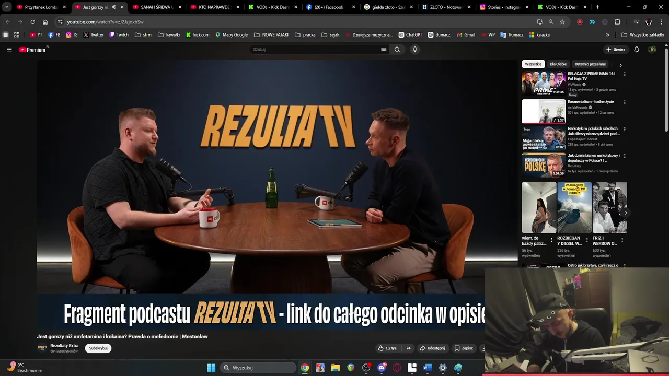Screen dimensions: 669x376
Task: Open the on-screen keyboard icon in search box
Action: pyautogui.click(x=384, y=50)
